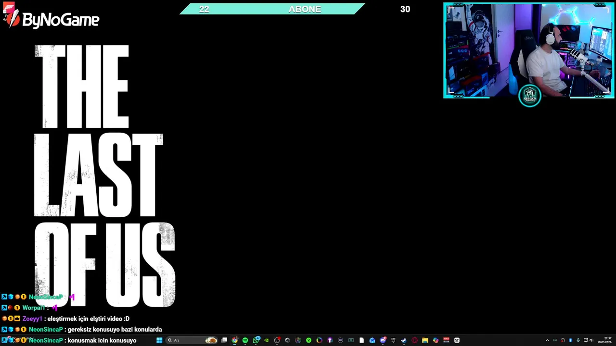Image resolution: width=616 pixels, height=346 pixels.
Task: Click The Last of Us title logo
Action: pos(105,176)
